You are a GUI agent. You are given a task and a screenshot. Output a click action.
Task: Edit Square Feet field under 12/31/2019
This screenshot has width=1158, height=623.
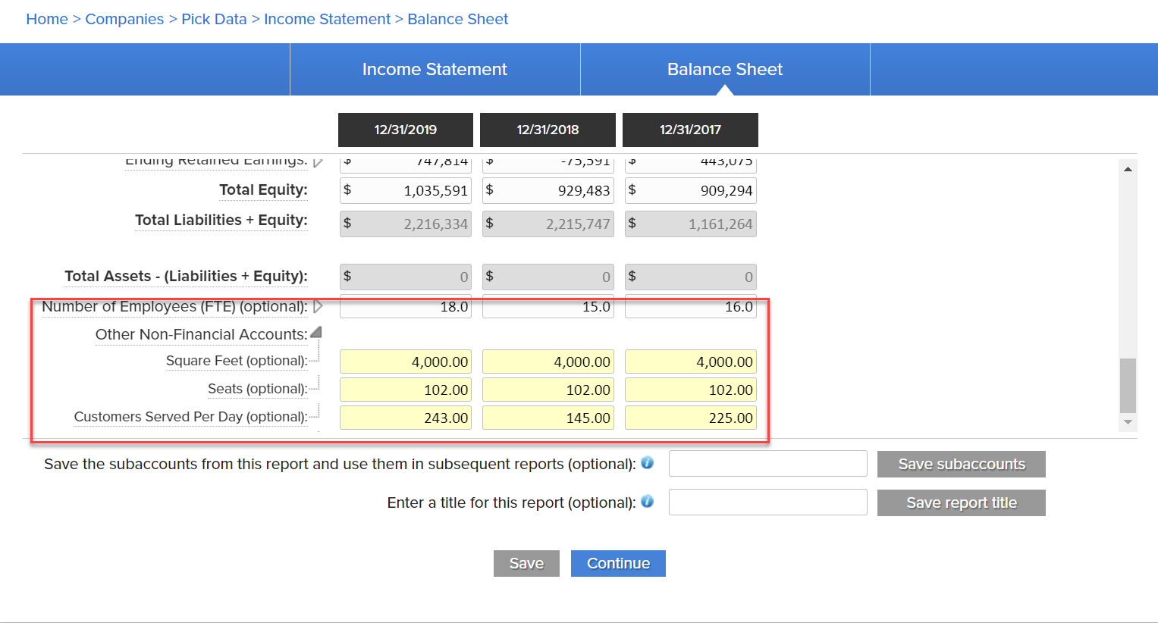point(406,362)
